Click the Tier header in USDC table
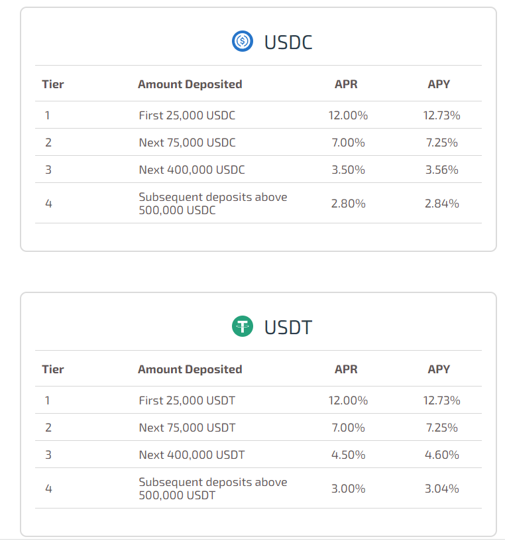This screenshot has width=505, height=541. pos(53,84)
